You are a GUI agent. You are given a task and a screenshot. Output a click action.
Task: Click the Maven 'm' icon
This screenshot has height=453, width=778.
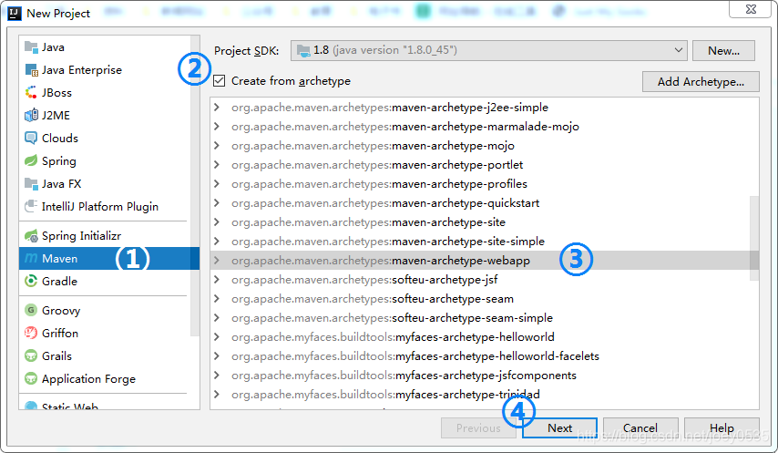tap(31, 258)
